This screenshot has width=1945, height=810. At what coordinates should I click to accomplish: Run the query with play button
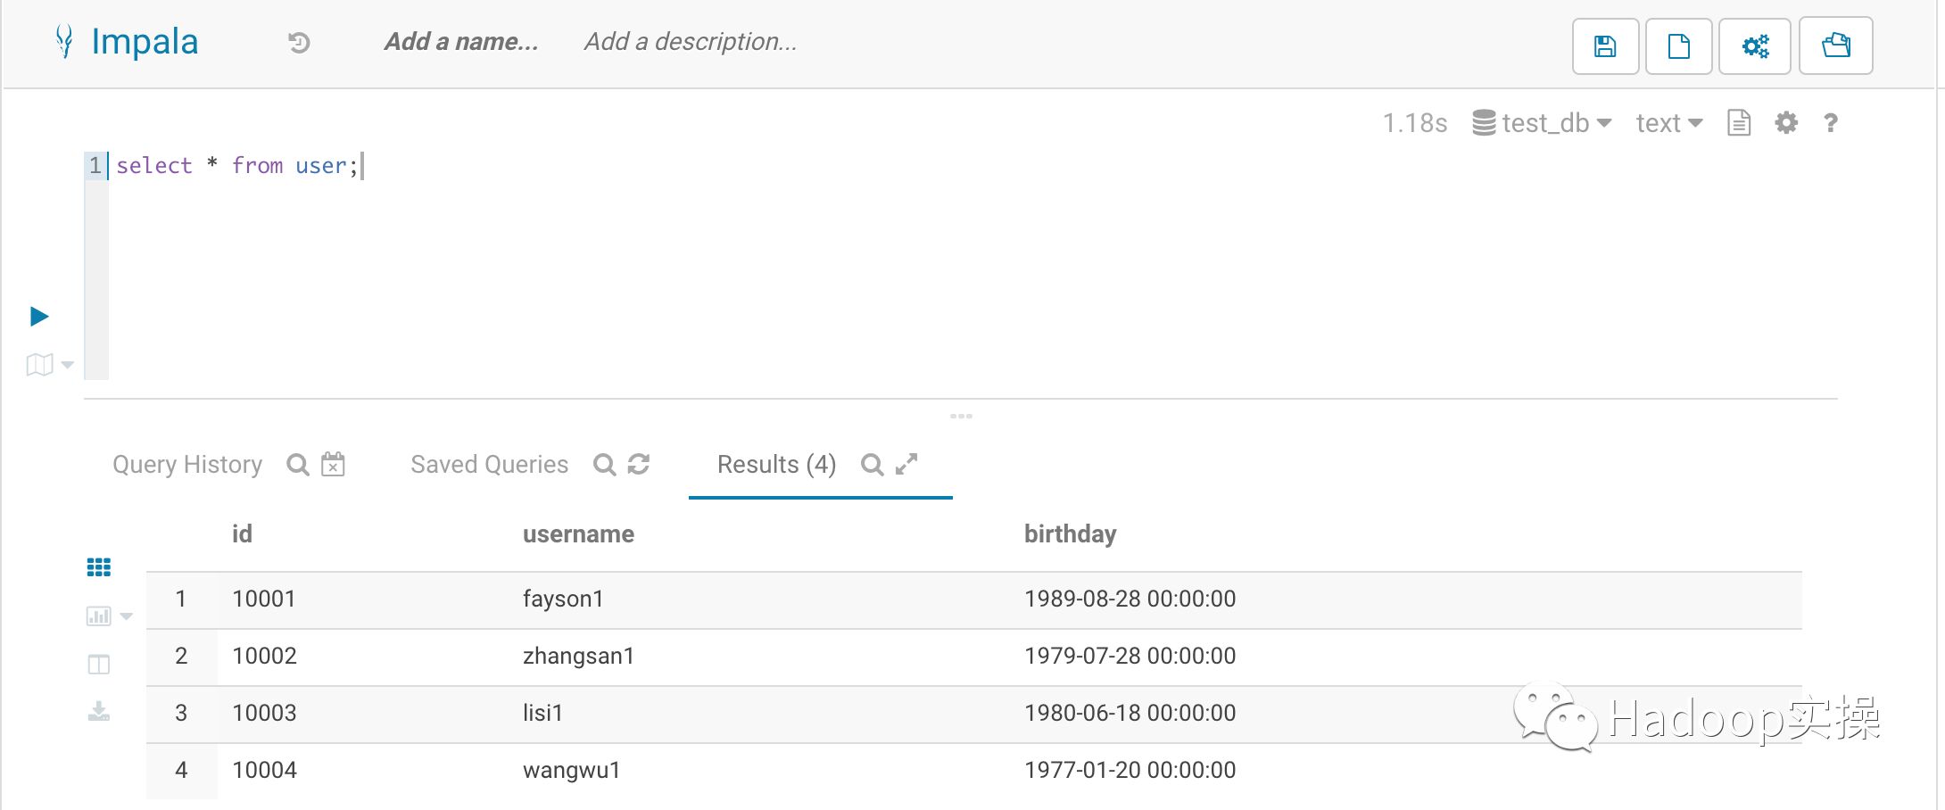39,316
